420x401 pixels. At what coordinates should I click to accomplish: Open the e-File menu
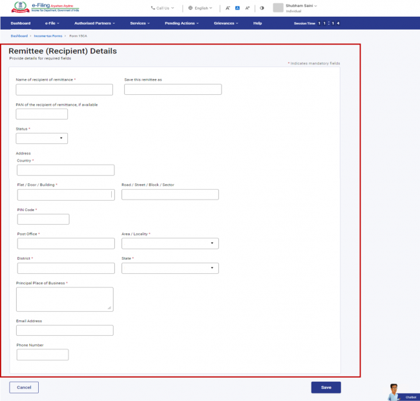coord(52,23)
